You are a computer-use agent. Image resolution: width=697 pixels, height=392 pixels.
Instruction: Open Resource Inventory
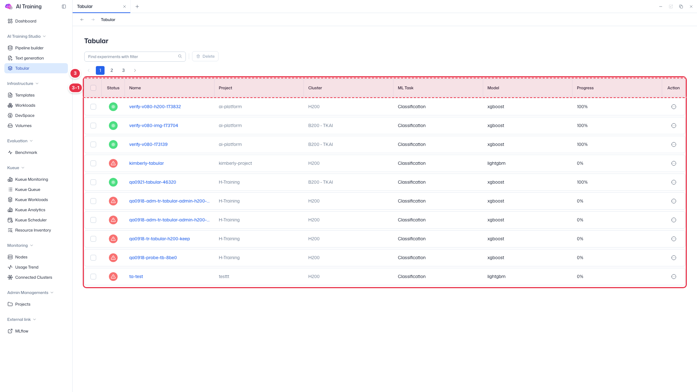pyautogui.click(x=33, y=230)
